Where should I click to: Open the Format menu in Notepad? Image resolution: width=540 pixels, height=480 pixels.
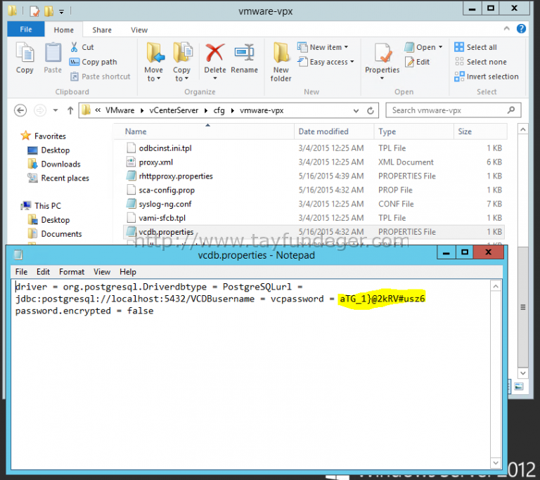point(71,272)
